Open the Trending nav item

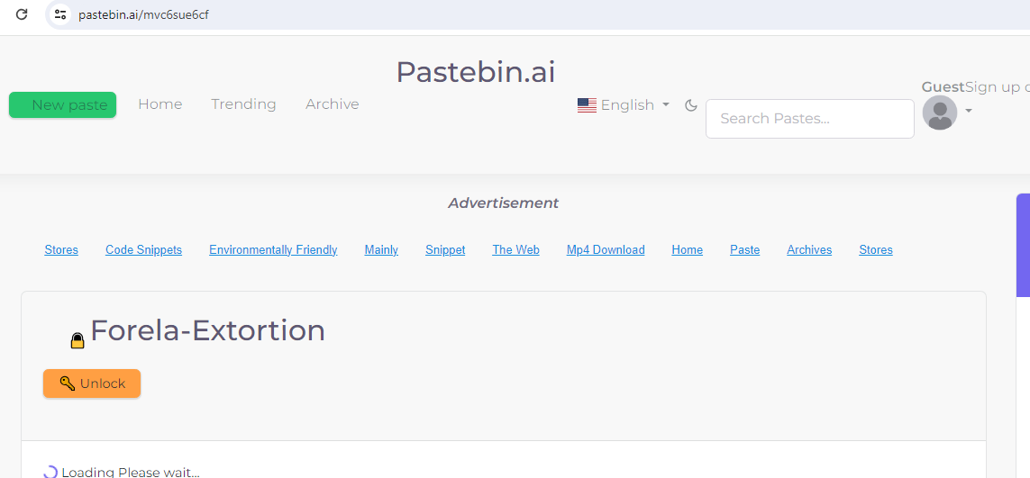pos(243,104)
